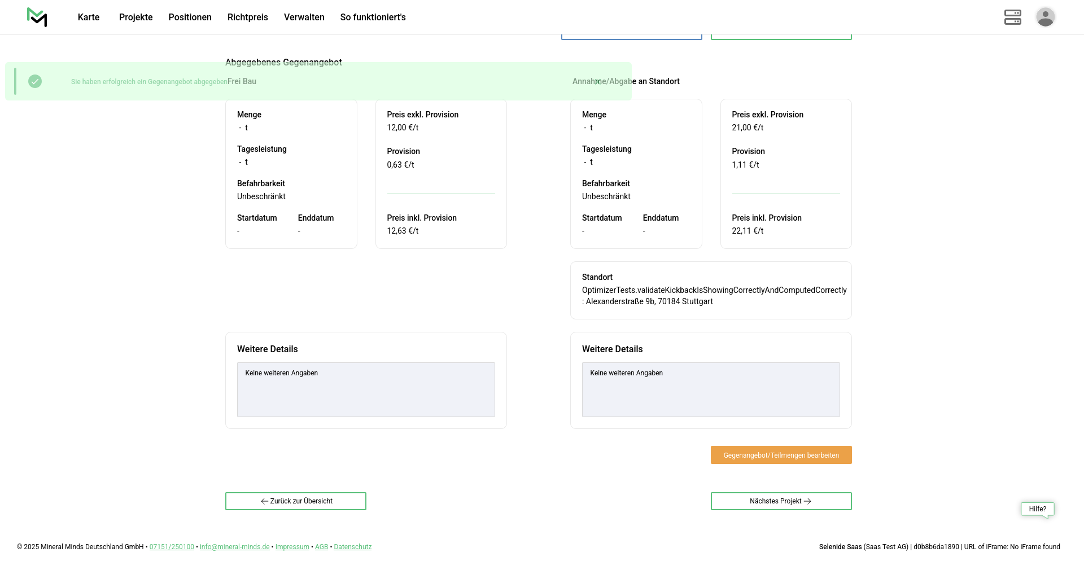Dismiss the green success notification
The image size is (1084, 561).
[x=597, y=82]
